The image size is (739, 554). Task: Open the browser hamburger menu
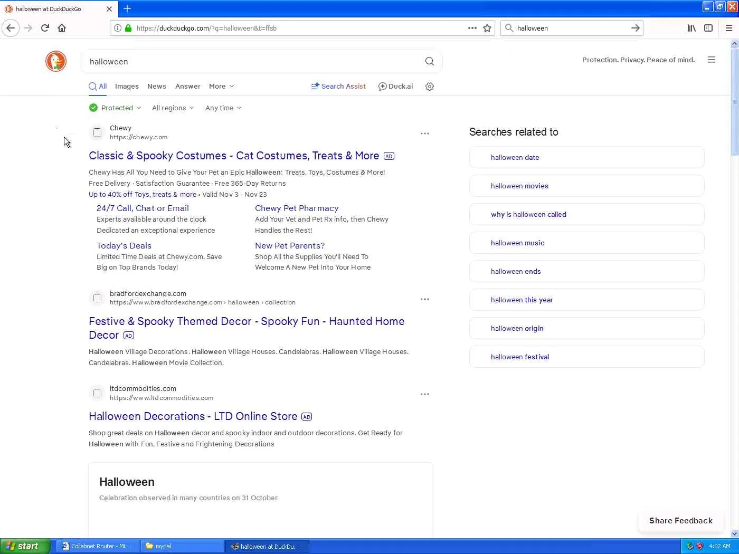click(x=729, y=28)
